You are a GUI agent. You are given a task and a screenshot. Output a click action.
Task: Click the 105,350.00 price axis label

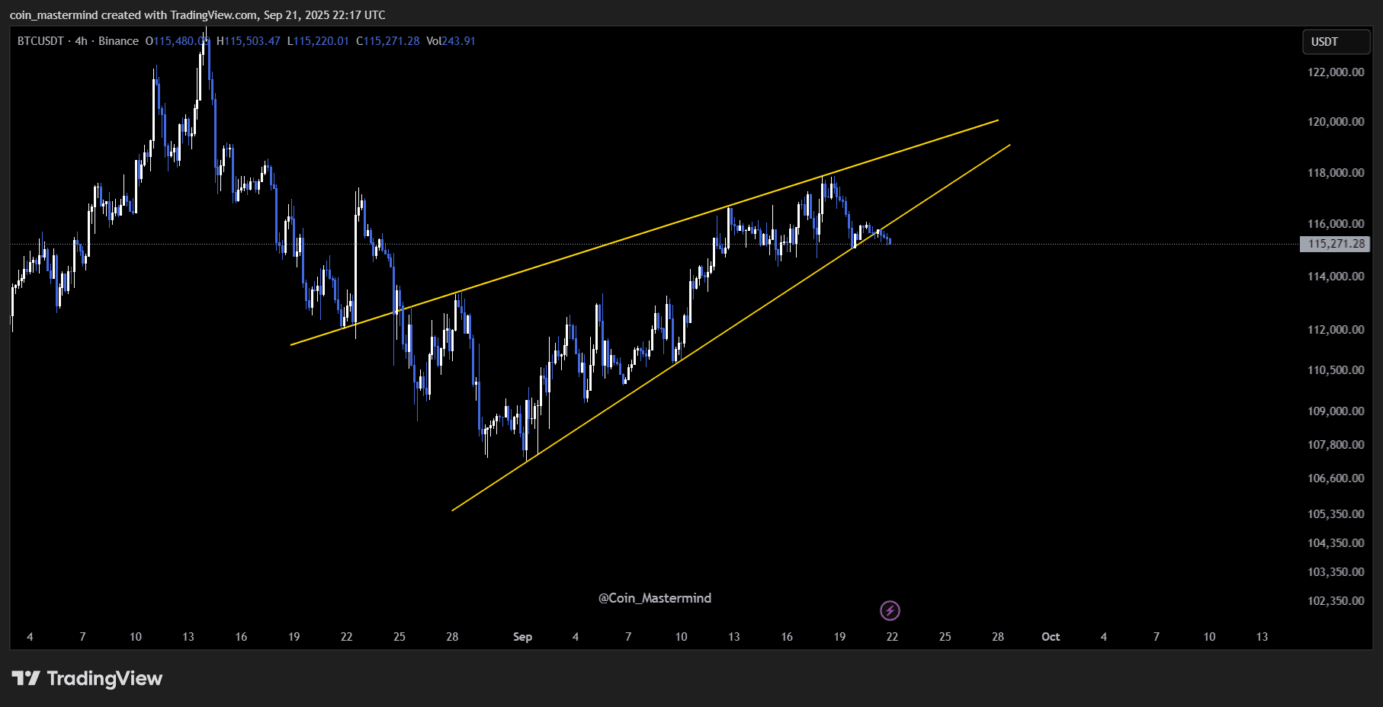pos(1336,514)
